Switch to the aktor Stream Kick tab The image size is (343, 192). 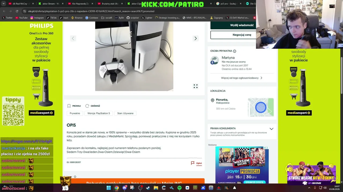[x=49, y=4]
